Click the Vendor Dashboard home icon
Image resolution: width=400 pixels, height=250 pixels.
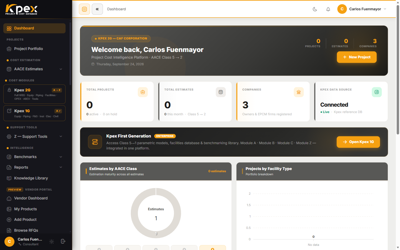click(9, 198)
